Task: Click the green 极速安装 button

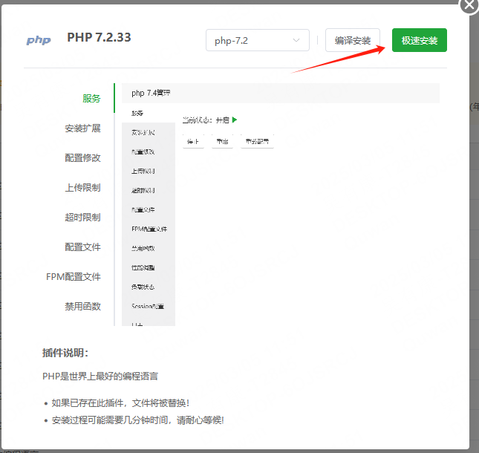Action: click(x=419, y=40)
